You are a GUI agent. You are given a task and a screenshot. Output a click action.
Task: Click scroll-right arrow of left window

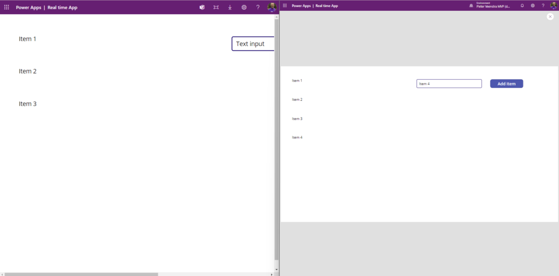pyautogui.click(x=272, y=274)
